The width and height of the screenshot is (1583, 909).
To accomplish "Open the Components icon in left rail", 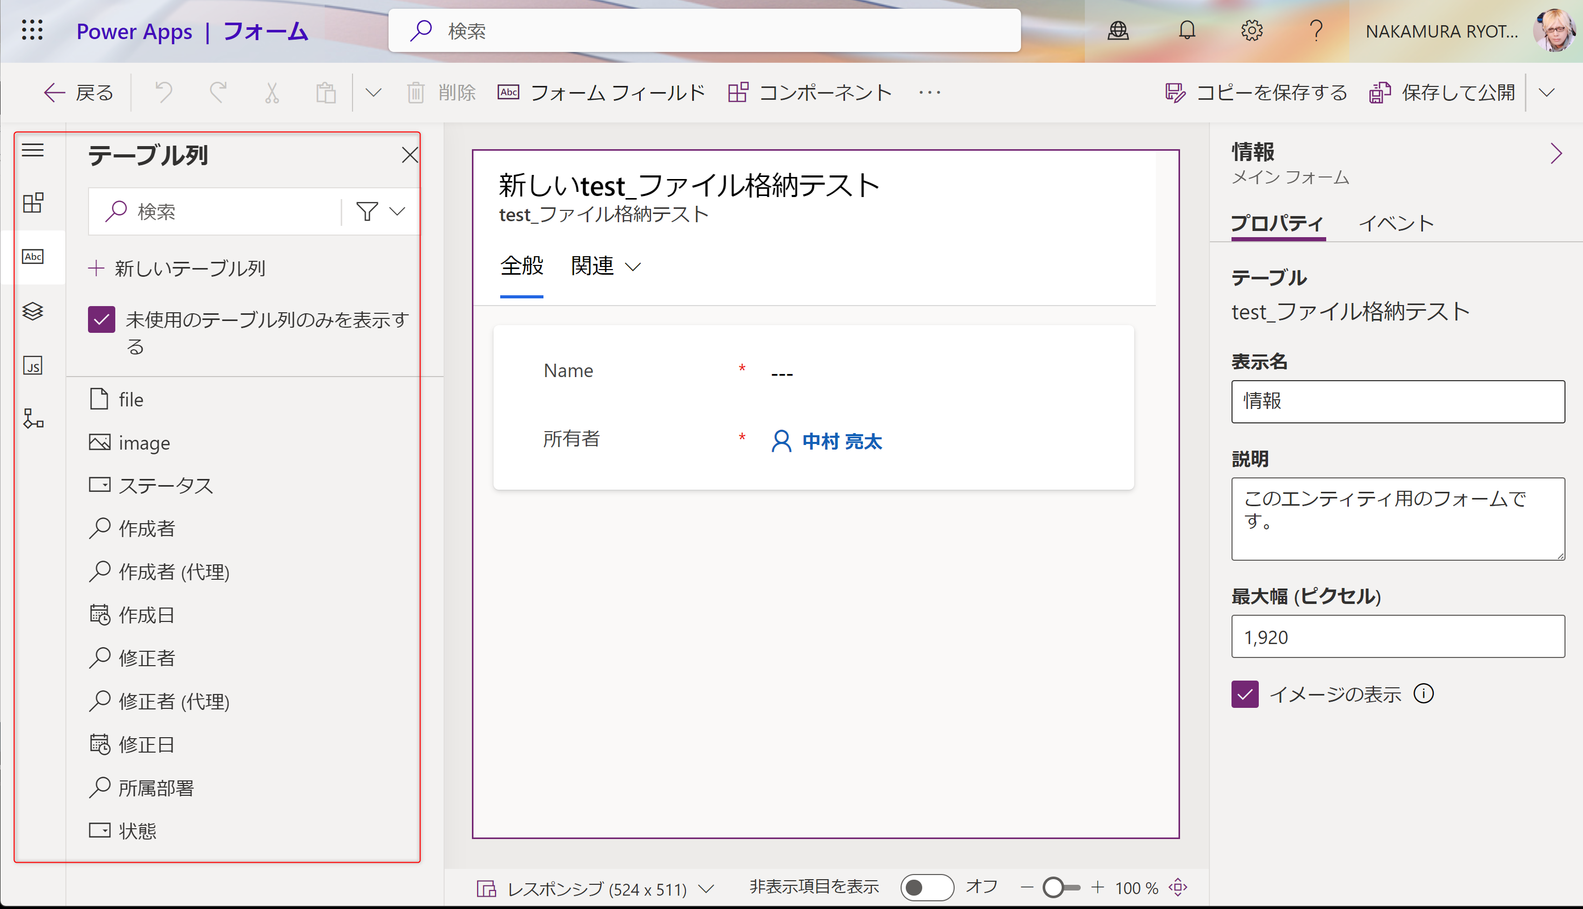I will click(33, 202).
